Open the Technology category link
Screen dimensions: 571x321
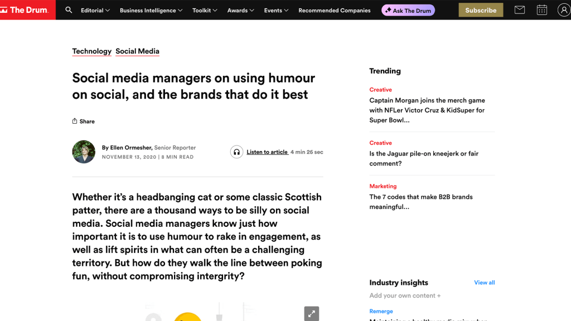tap(91, 51)
